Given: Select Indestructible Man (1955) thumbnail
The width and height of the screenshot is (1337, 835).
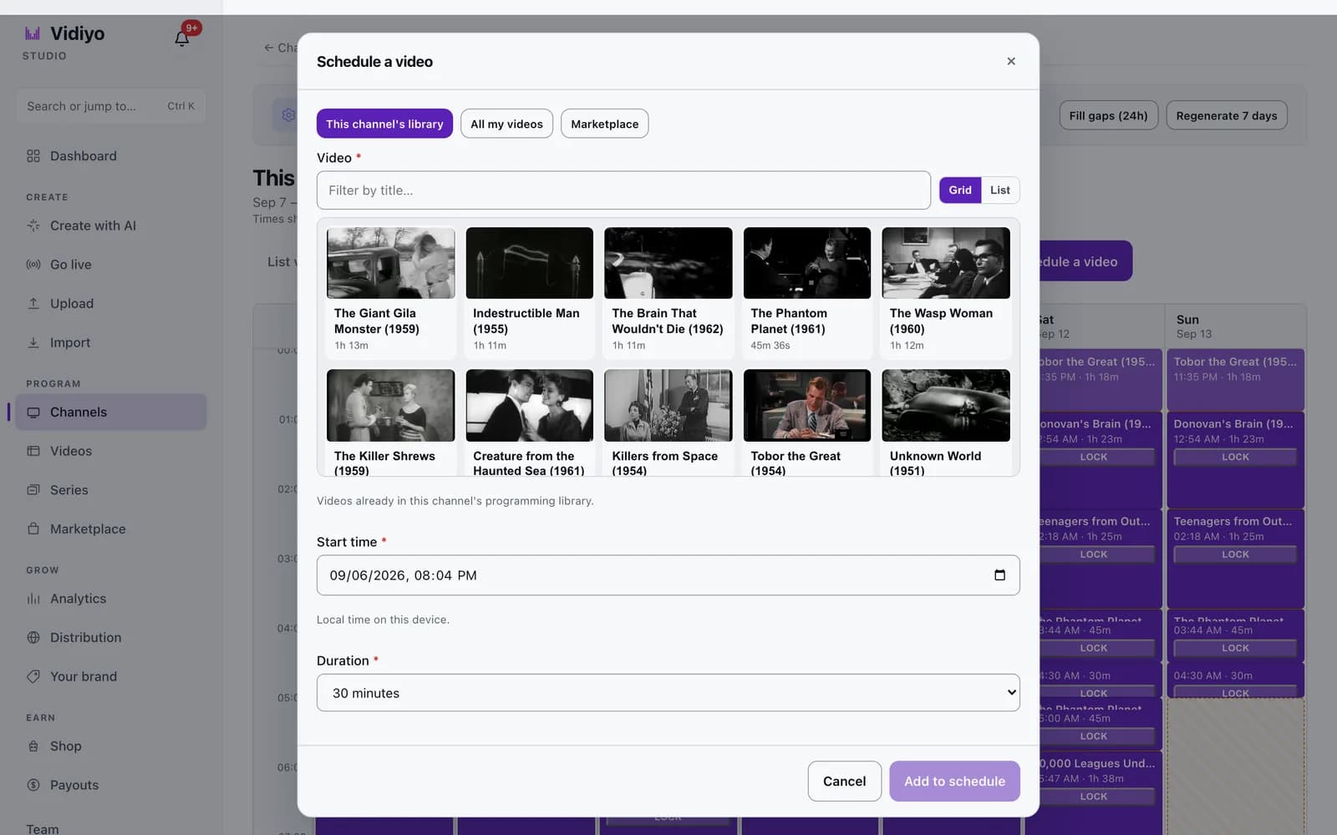Looking at the screenshot, I should (x=530, y=263).
